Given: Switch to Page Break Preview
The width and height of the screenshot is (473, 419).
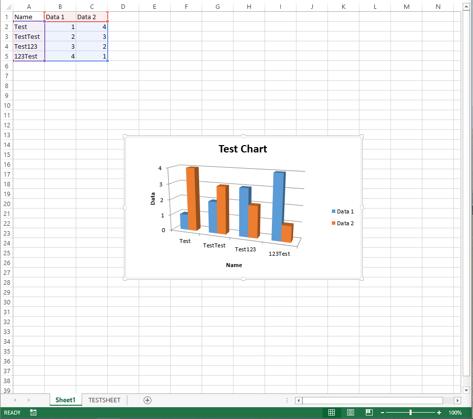Looking at the screenshot, I should point(369,413).
